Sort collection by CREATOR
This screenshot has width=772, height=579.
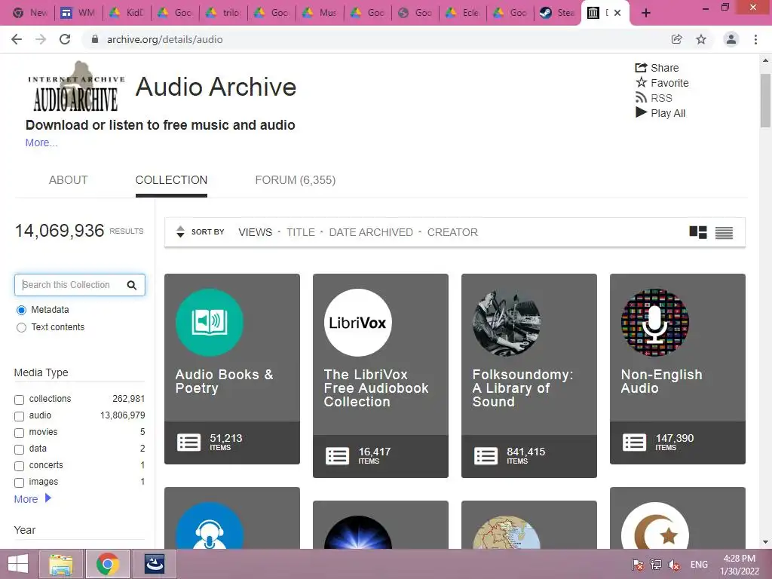coord(452,232)
